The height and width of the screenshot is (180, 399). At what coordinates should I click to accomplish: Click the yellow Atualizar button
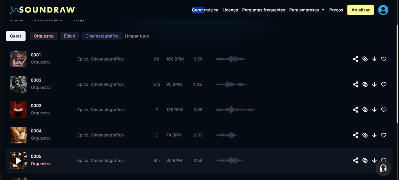pos(360,10)
